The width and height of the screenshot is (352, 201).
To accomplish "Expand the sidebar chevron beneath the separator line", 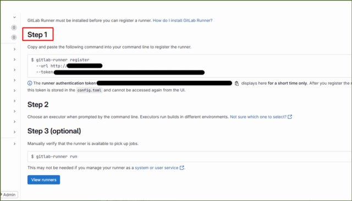I will (14, 144).
